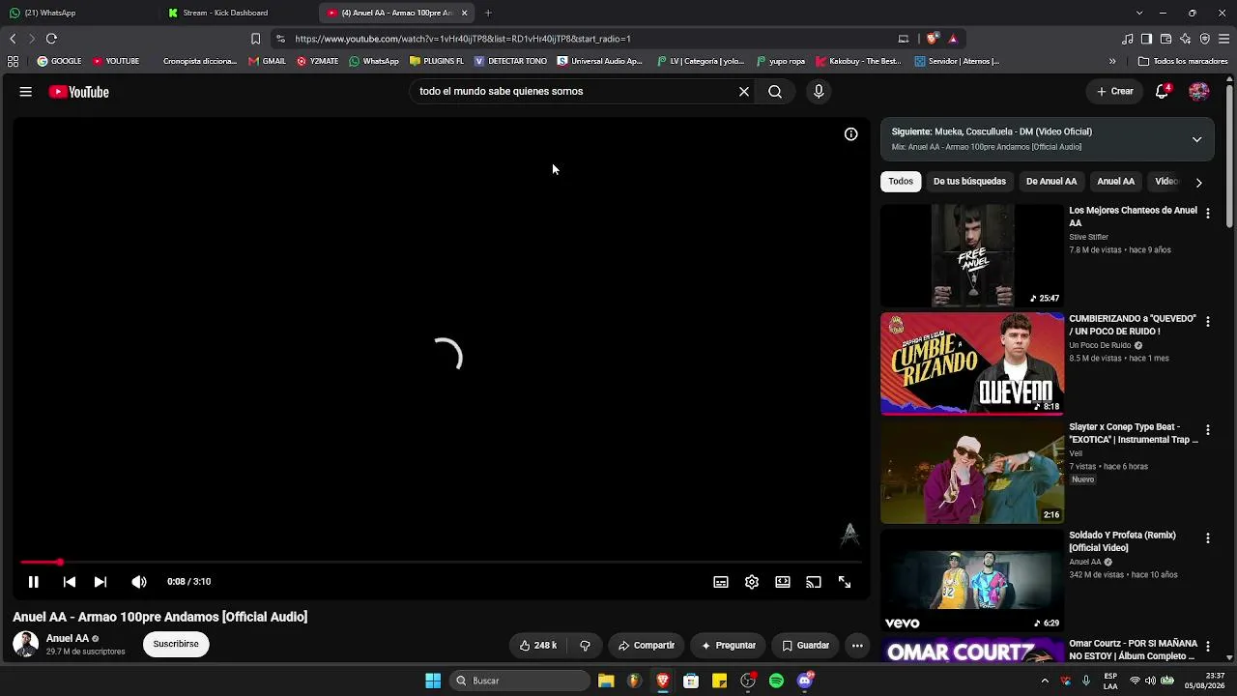The height and width of the screenshot is (696, 1237).
Task: Toggle theater mode on the player
Action: [783, 582]
